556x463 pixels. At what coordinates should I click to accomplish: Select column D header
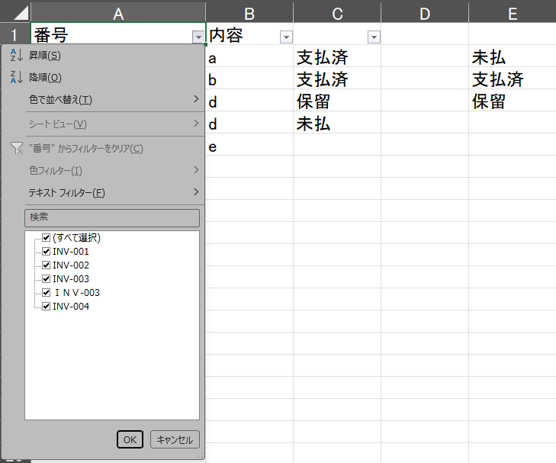click(425, 14)
